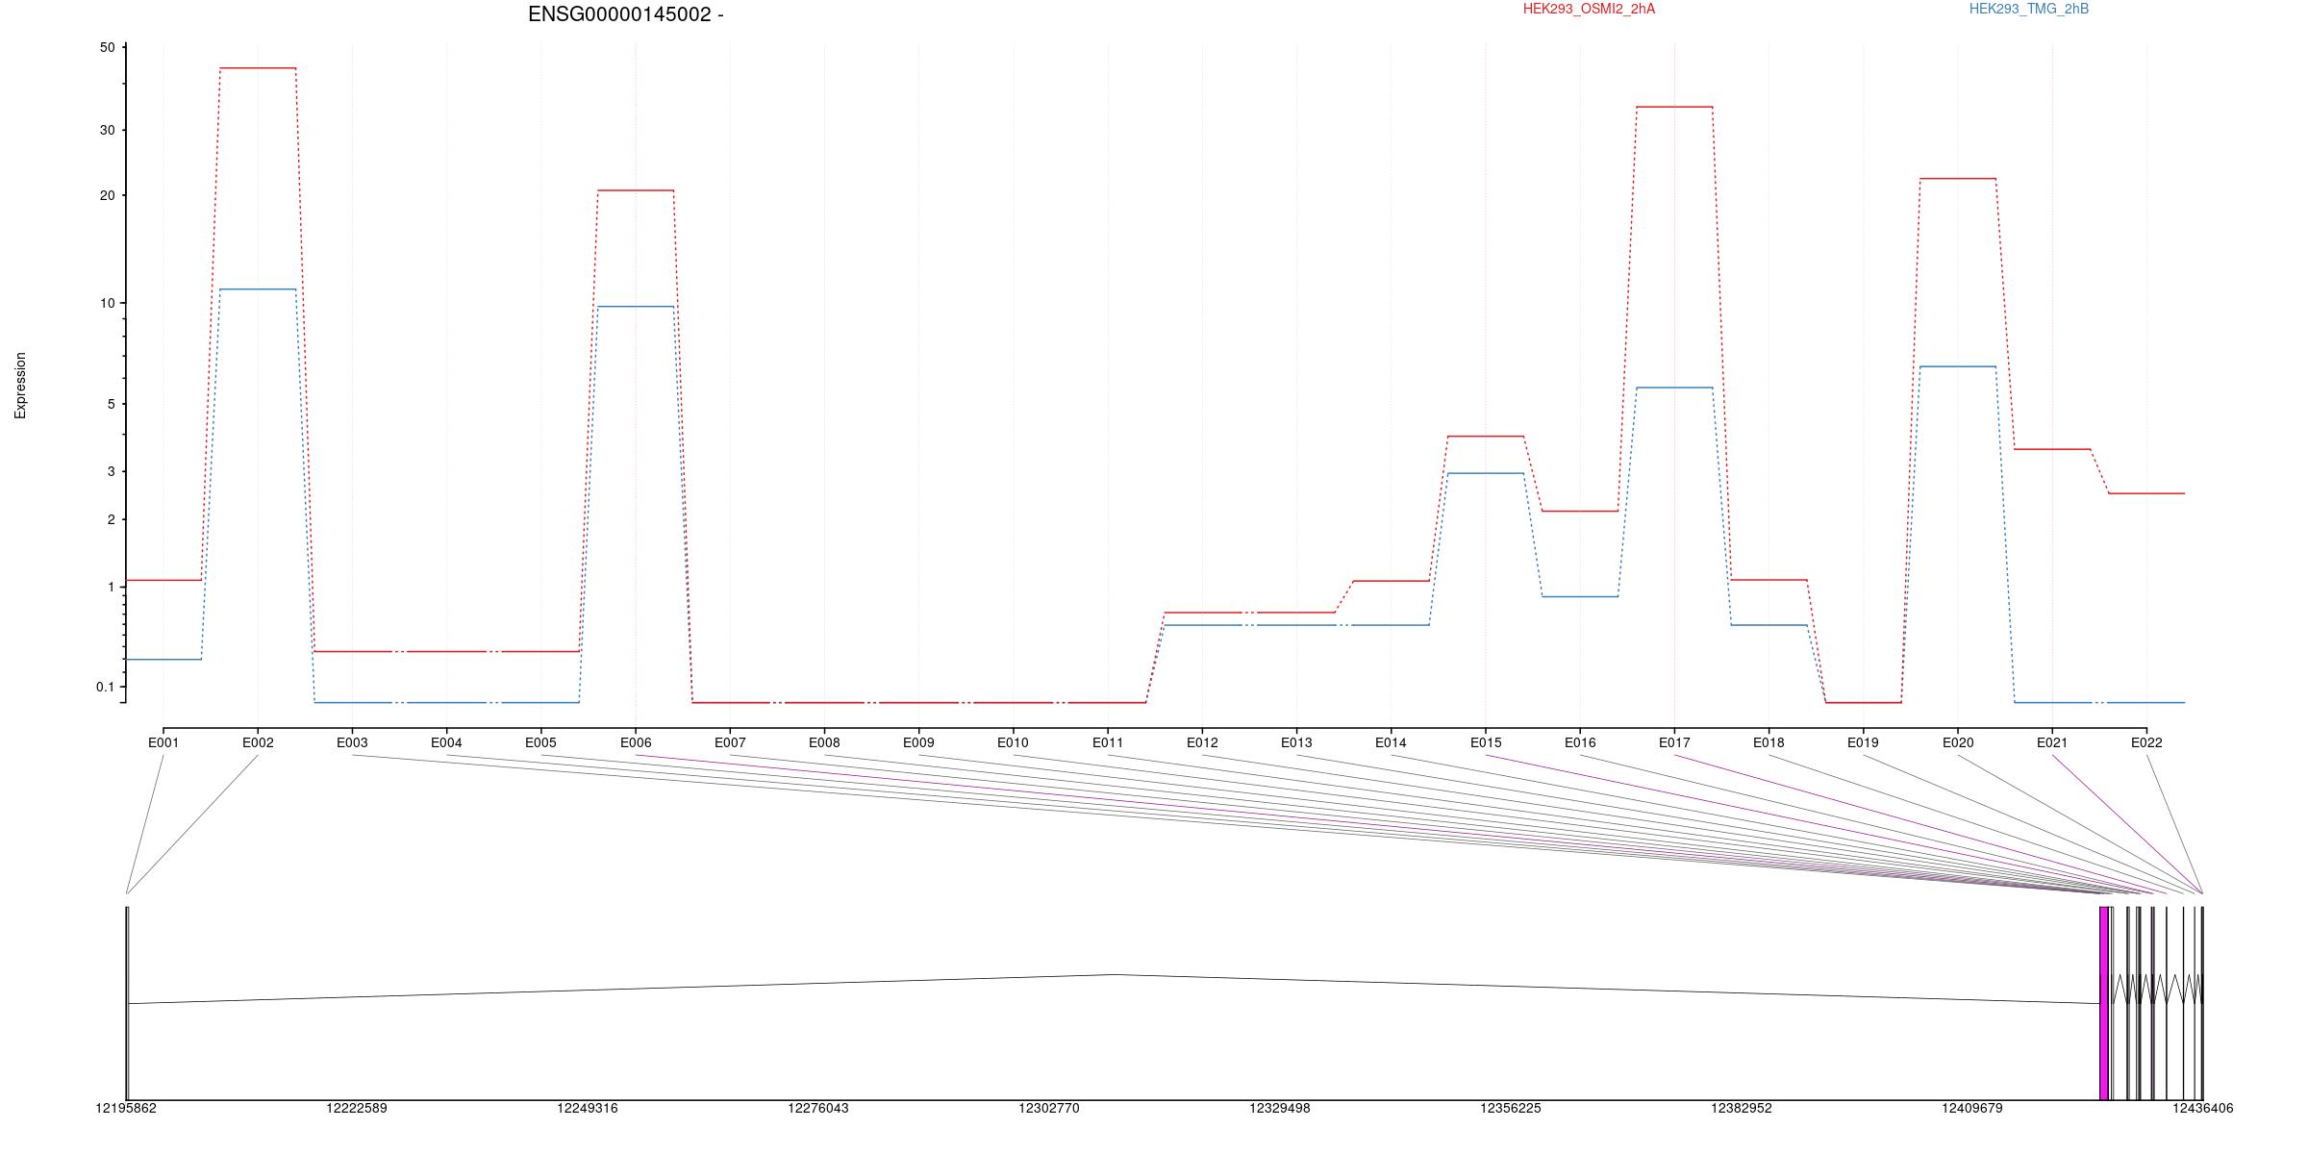
Task: Click y-axis tick value 3
Action: 111,471
